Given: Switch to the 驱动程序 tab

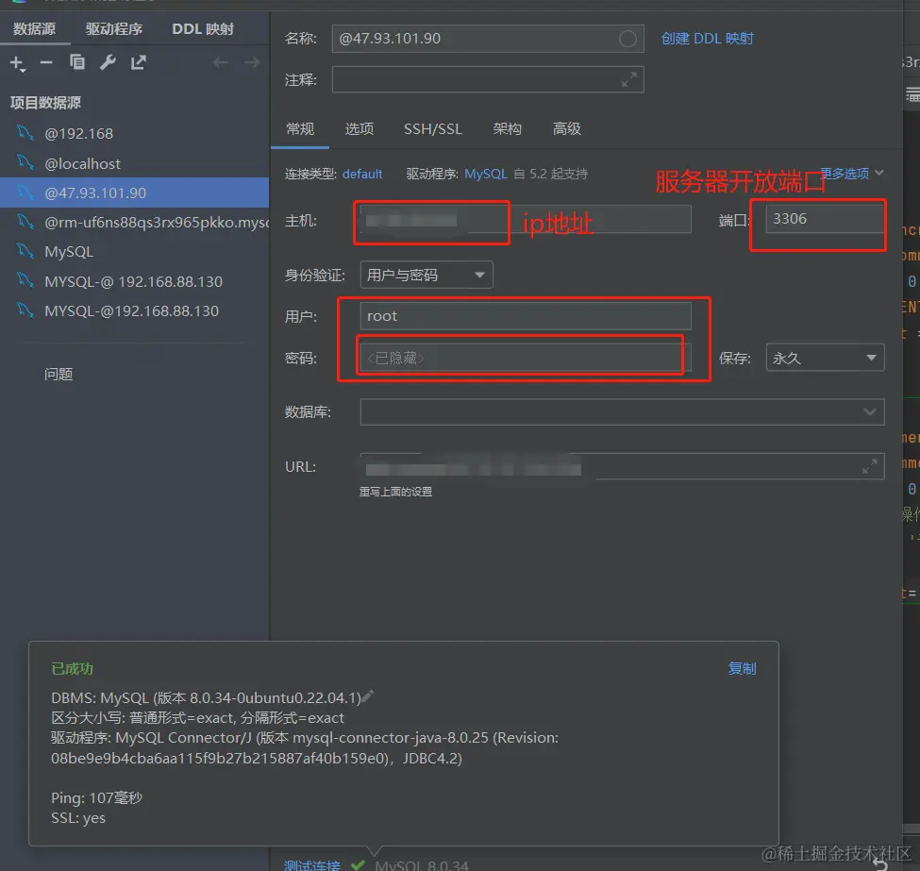Looking at the screenshot, I should 114,28.
